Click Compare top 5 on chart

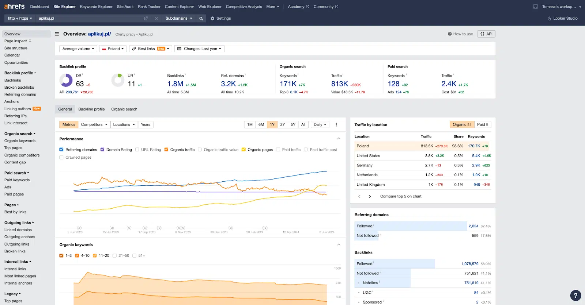[401, 196]
